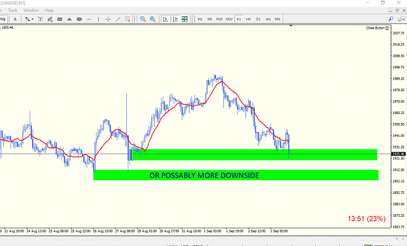Open the Tools menu
The width and height of the screenshot is (407, 246).
(12, 10)
